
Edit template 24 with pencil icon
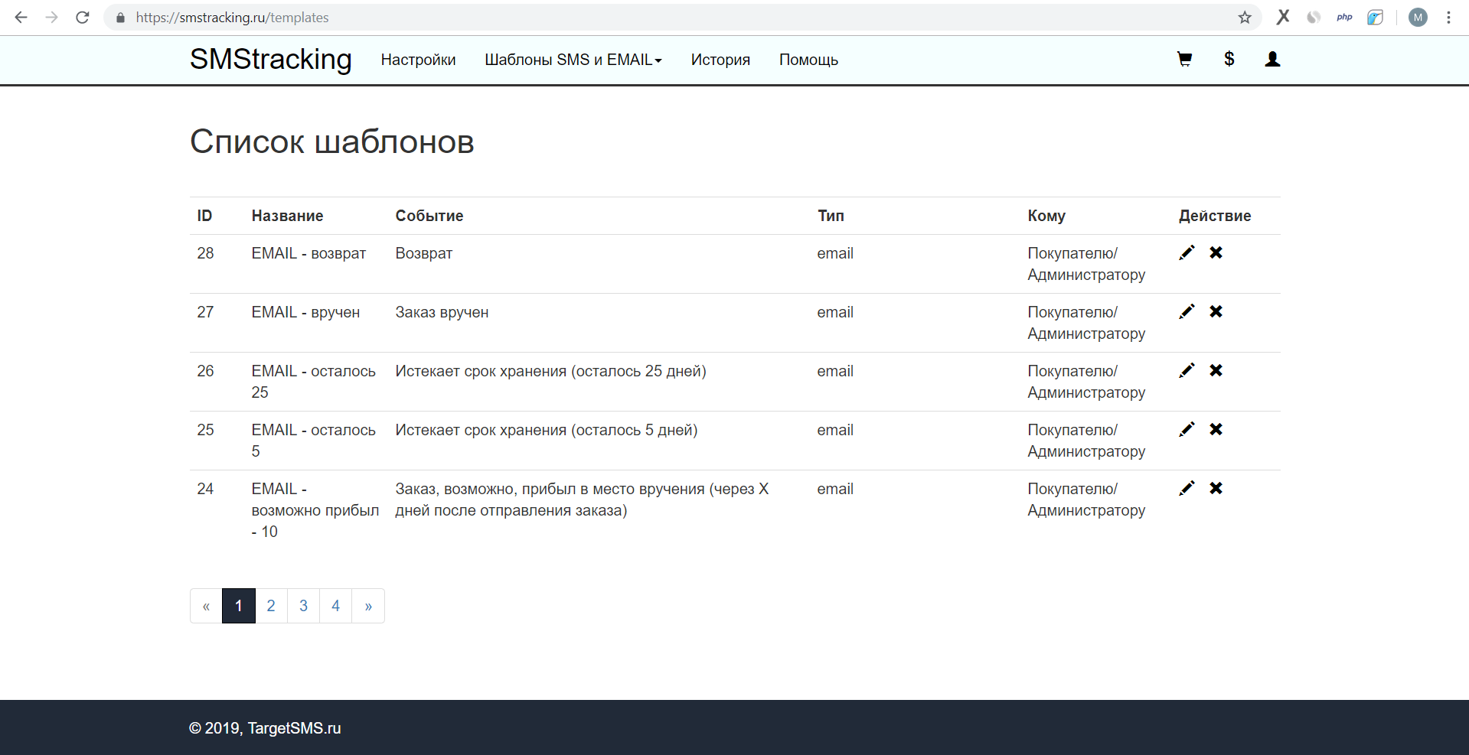coord(1187,488)
